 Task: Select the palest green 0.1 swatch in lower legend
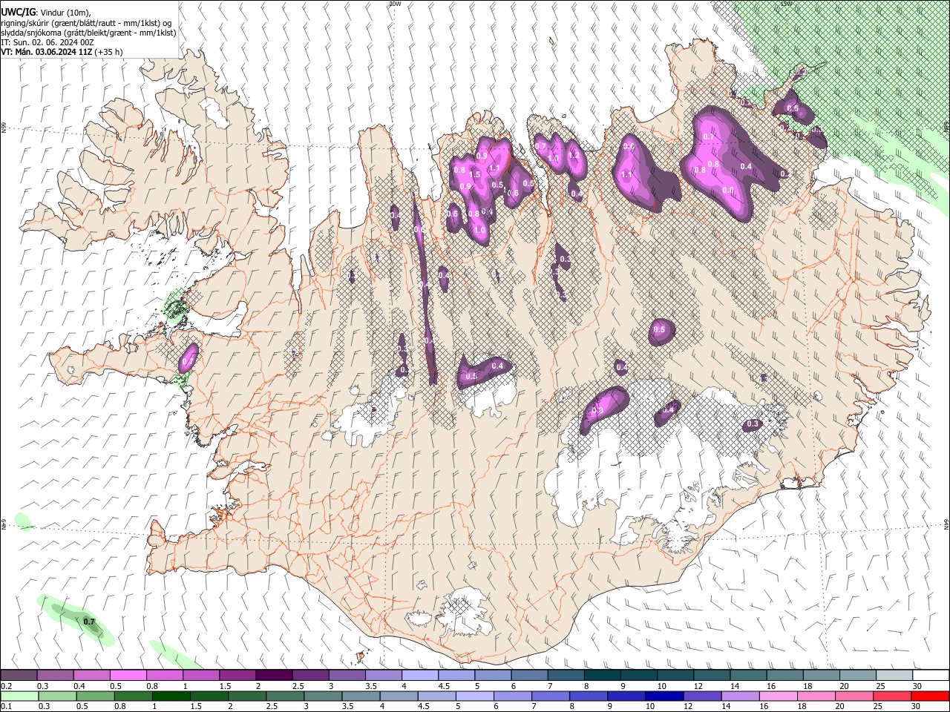tap(19, 696)
